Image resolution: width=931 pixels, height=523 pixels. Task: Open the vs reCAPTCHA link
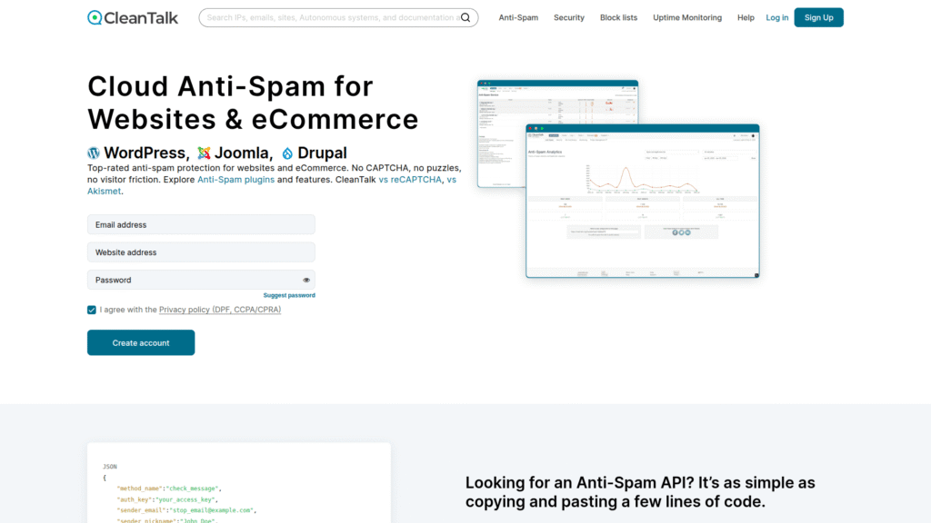pos(410,180)
